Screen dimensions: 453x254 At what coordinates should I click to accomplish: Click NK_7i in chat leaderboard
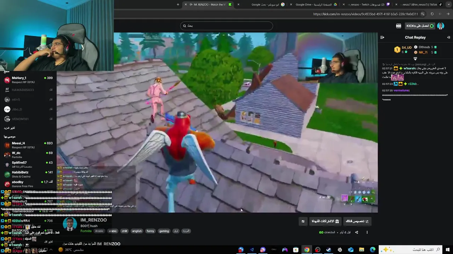423,52
